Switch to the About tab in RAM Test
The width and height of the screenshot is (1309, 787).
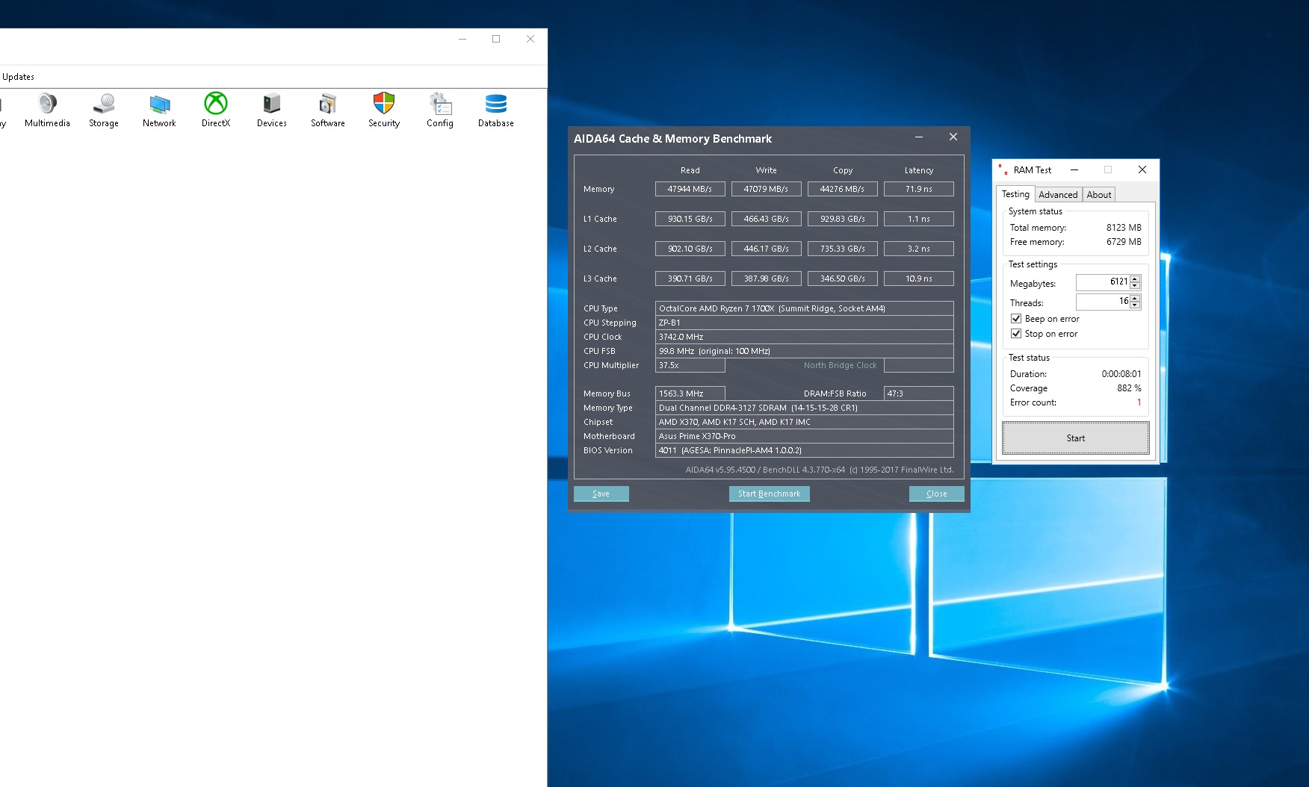(1099, 195)
